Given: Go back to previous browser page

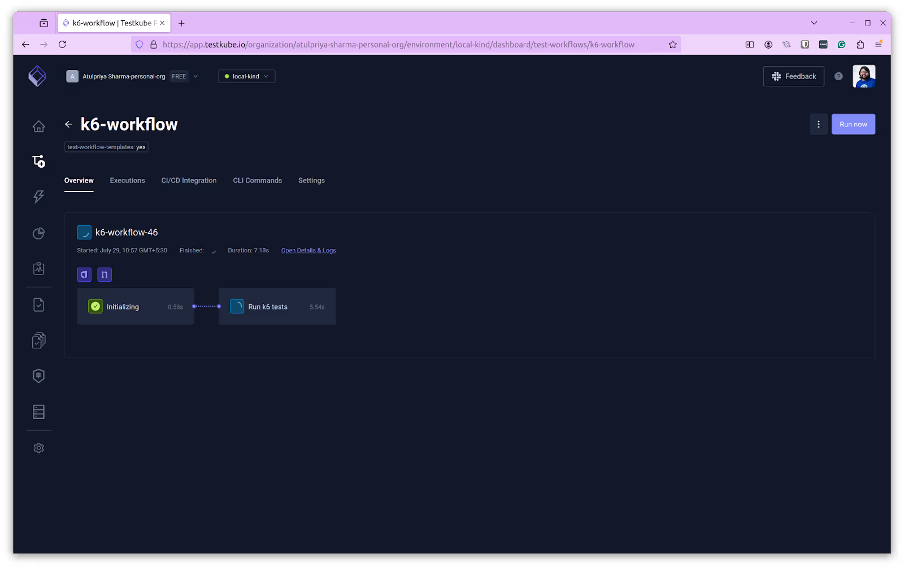Looking at the screenshot, I should (25, 44).
